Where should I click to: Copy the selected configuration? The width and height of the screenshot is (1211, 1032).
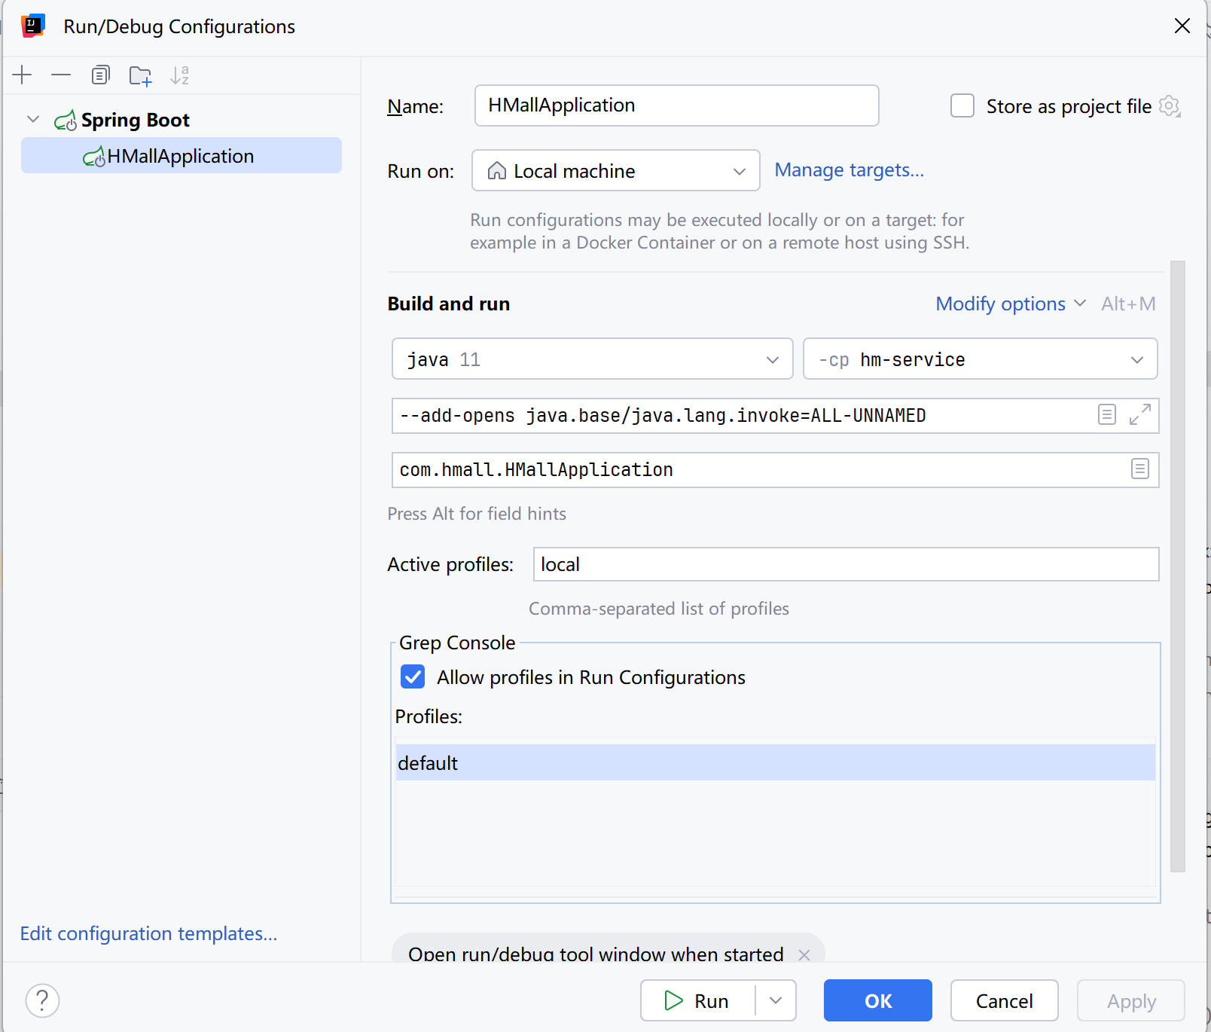(x=100, y=75)
